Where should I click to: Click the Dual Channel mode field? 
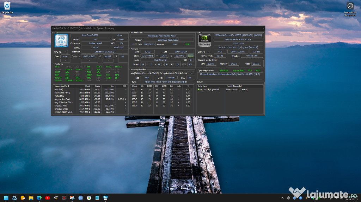coord(160,60)
